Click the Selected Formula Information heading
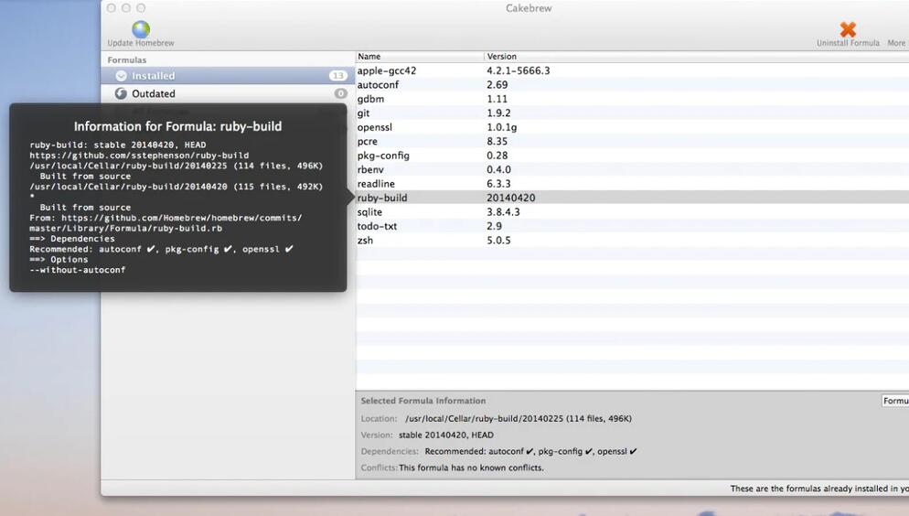Viewport: 909px width, 516px height. coord(423,401)
